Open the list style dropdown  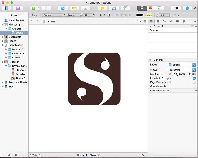(176, 15)
